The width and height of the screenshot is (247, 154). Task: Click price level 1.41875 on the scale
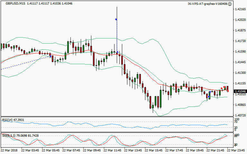240,30
